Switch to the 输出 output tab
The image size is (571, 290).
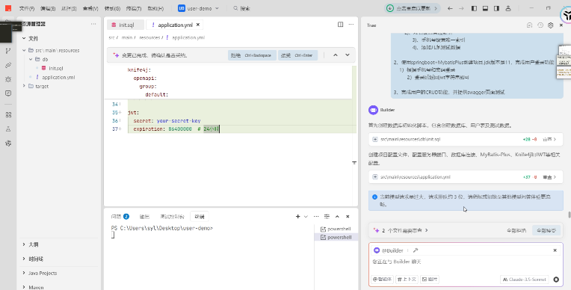click(144, 217)
